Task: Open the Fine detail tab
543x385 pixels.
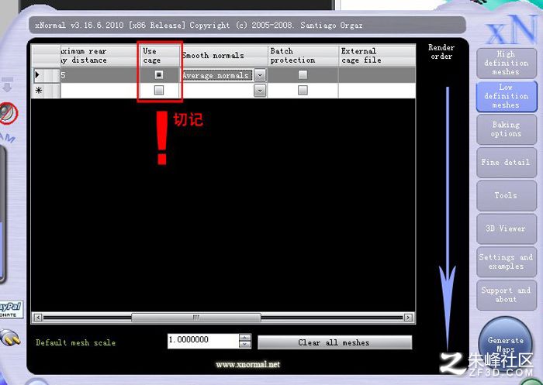Action: pos(507,162)
